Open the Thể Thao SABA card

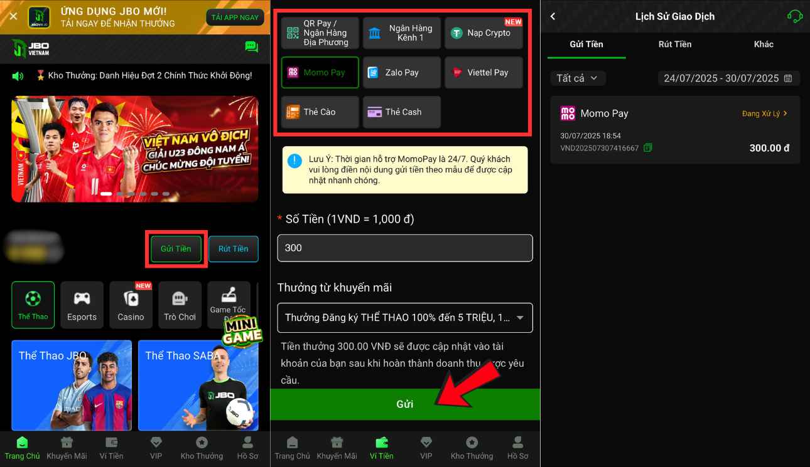[198, 385]
